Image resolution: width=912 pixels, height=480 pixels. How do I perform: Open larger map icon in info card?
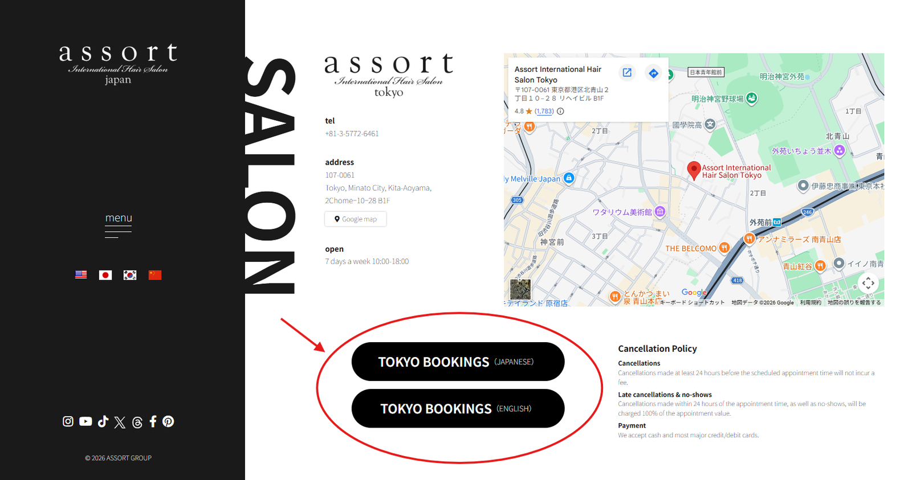627,73
